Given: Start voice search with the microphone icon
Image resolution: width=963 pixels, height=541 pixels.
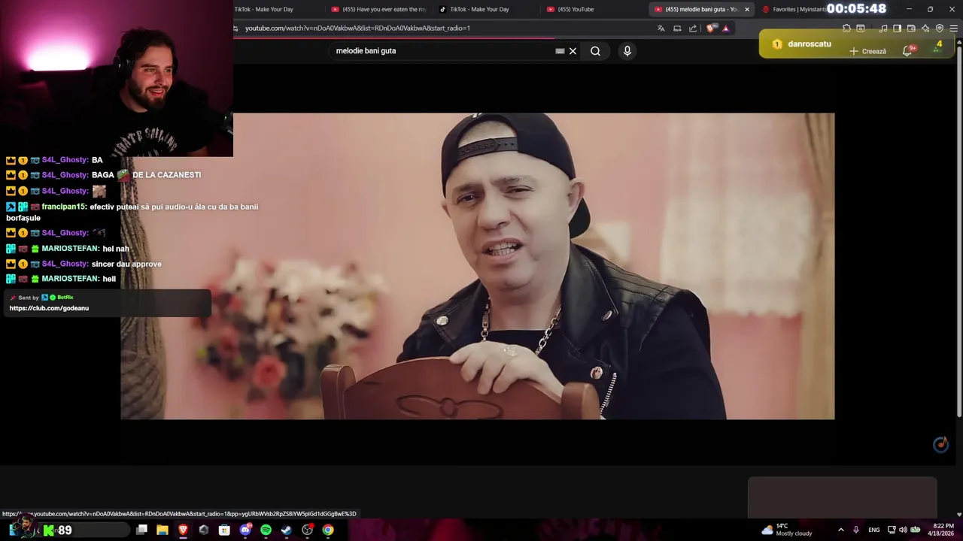Looking at the screenshot, I should pos(627,51).
